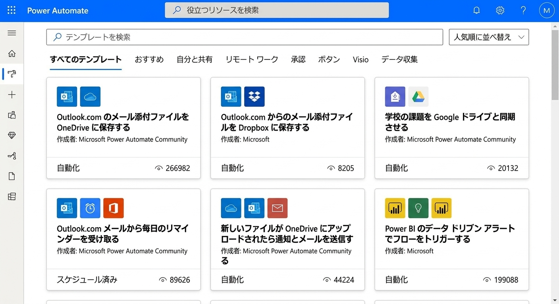Switch to the ボタン tab

point(329,59)
